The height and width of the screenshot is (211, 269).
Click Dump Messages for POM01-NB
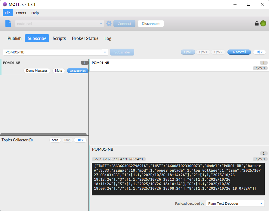click(x=37, y=71)
